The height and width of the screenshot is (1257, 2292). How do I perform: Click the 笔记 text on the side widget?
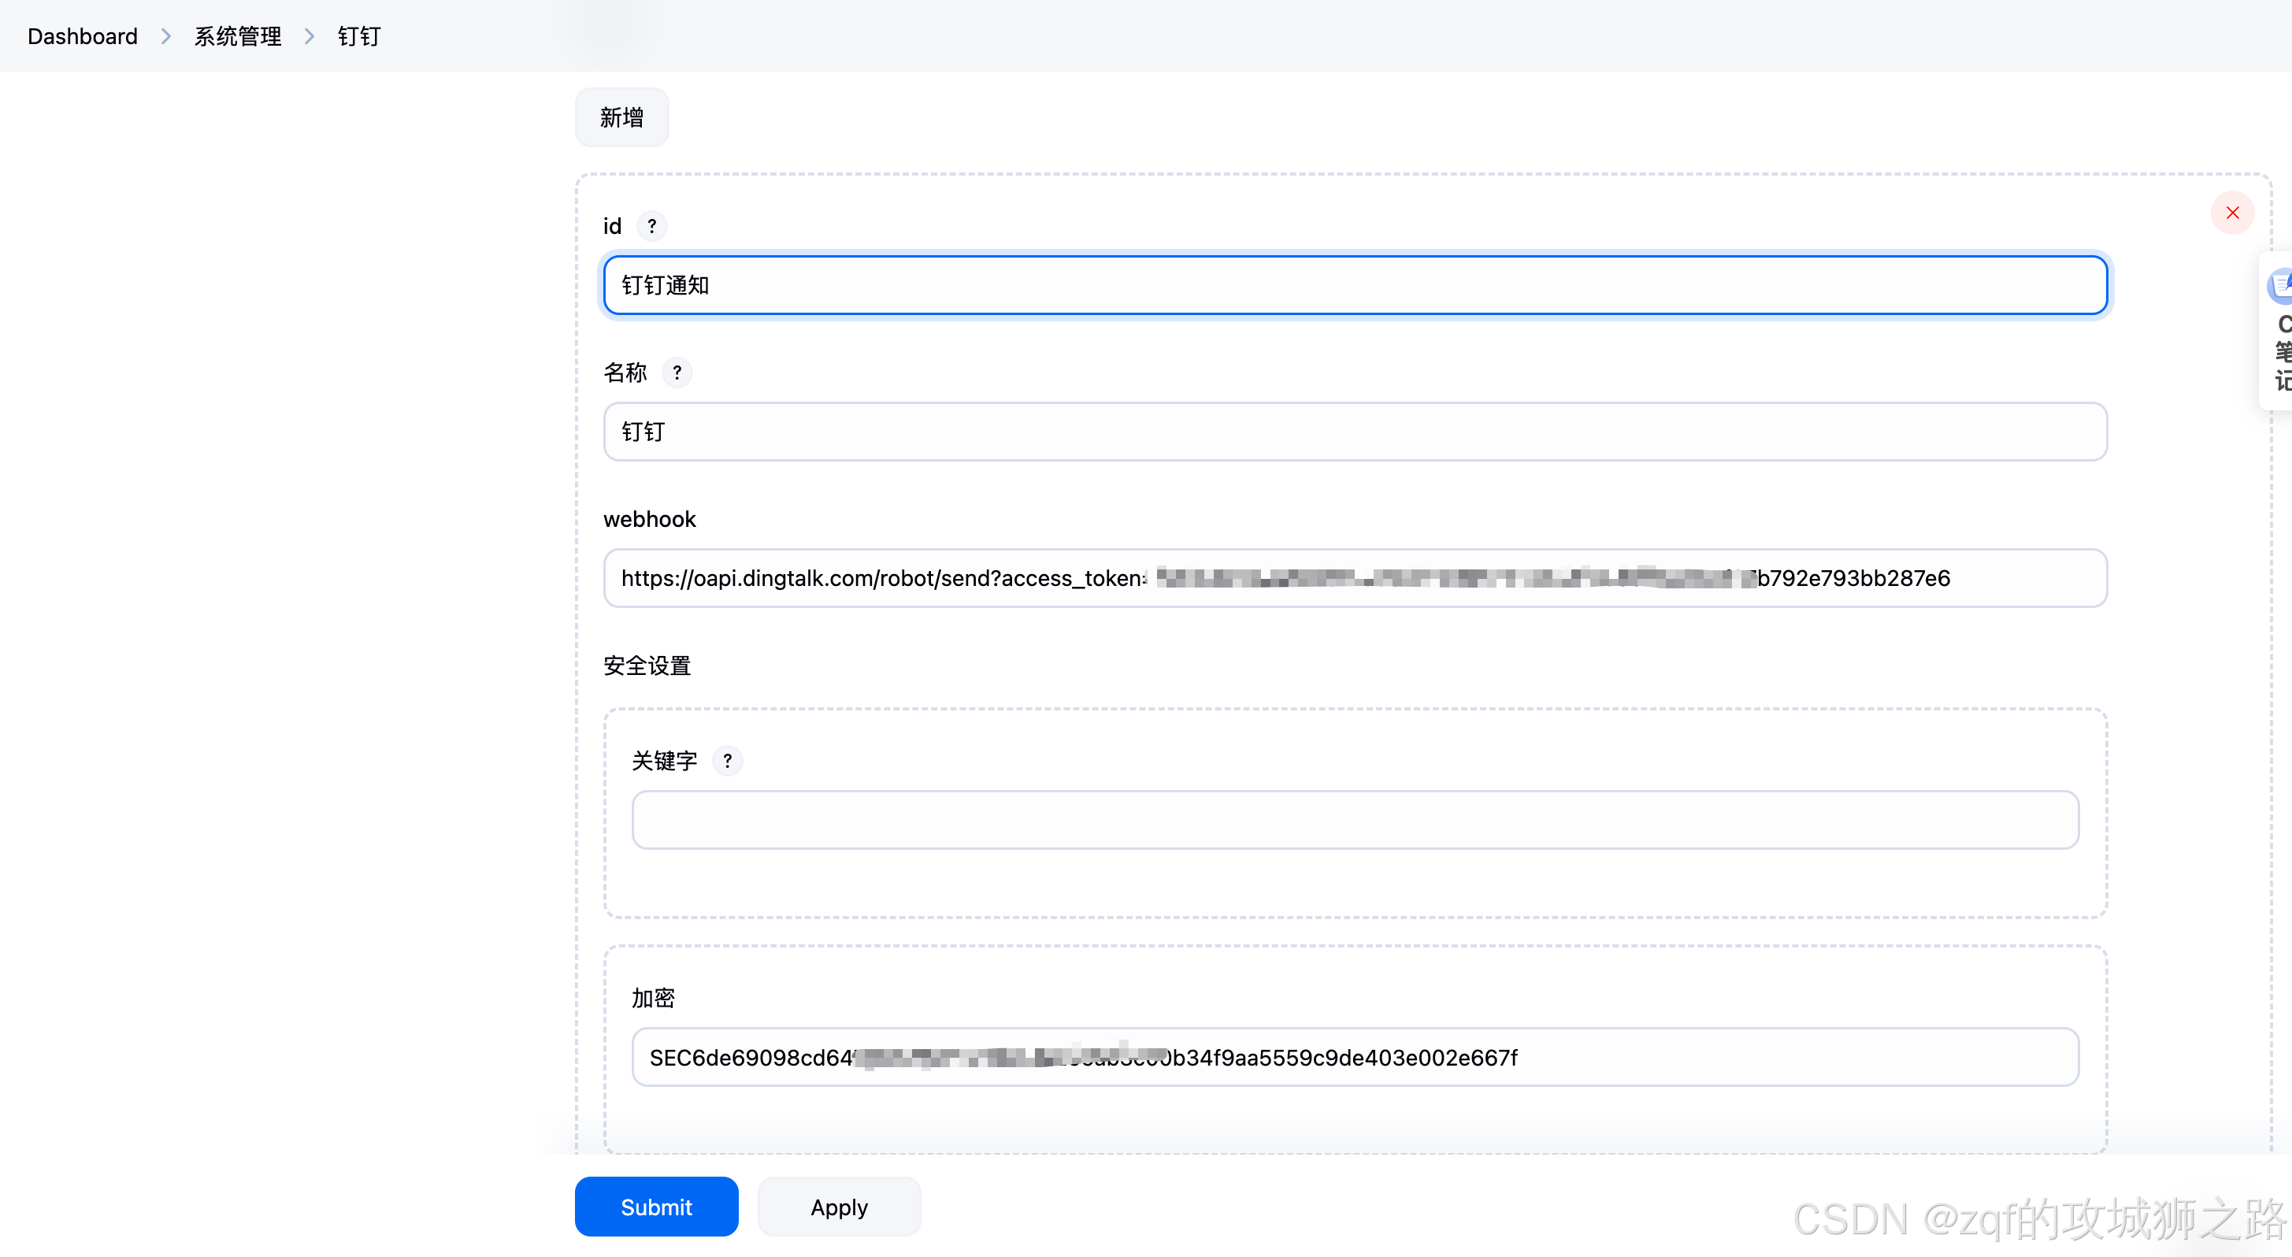(x=2283, y=365)
